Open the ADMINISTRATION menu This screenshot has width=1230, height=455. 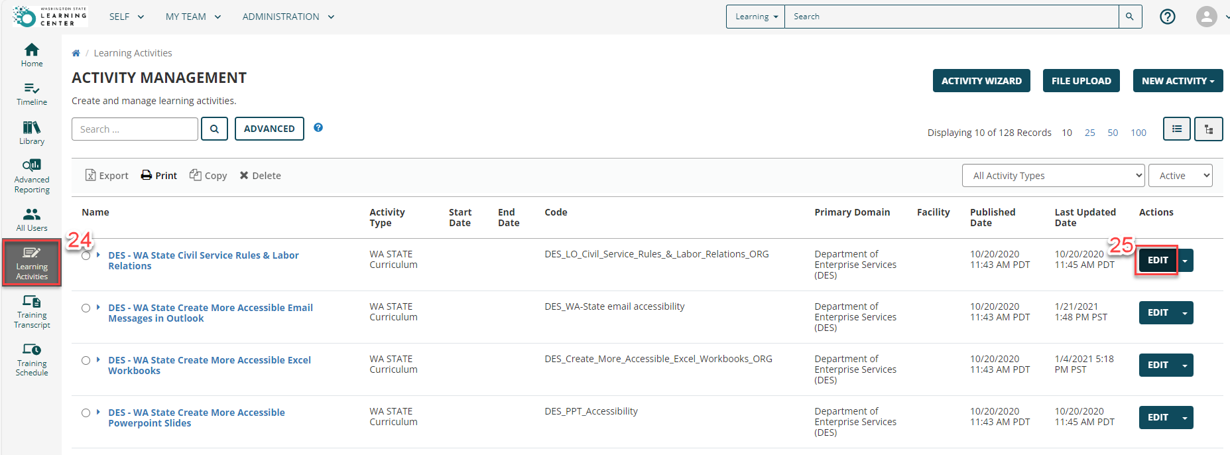pos(288,17)
